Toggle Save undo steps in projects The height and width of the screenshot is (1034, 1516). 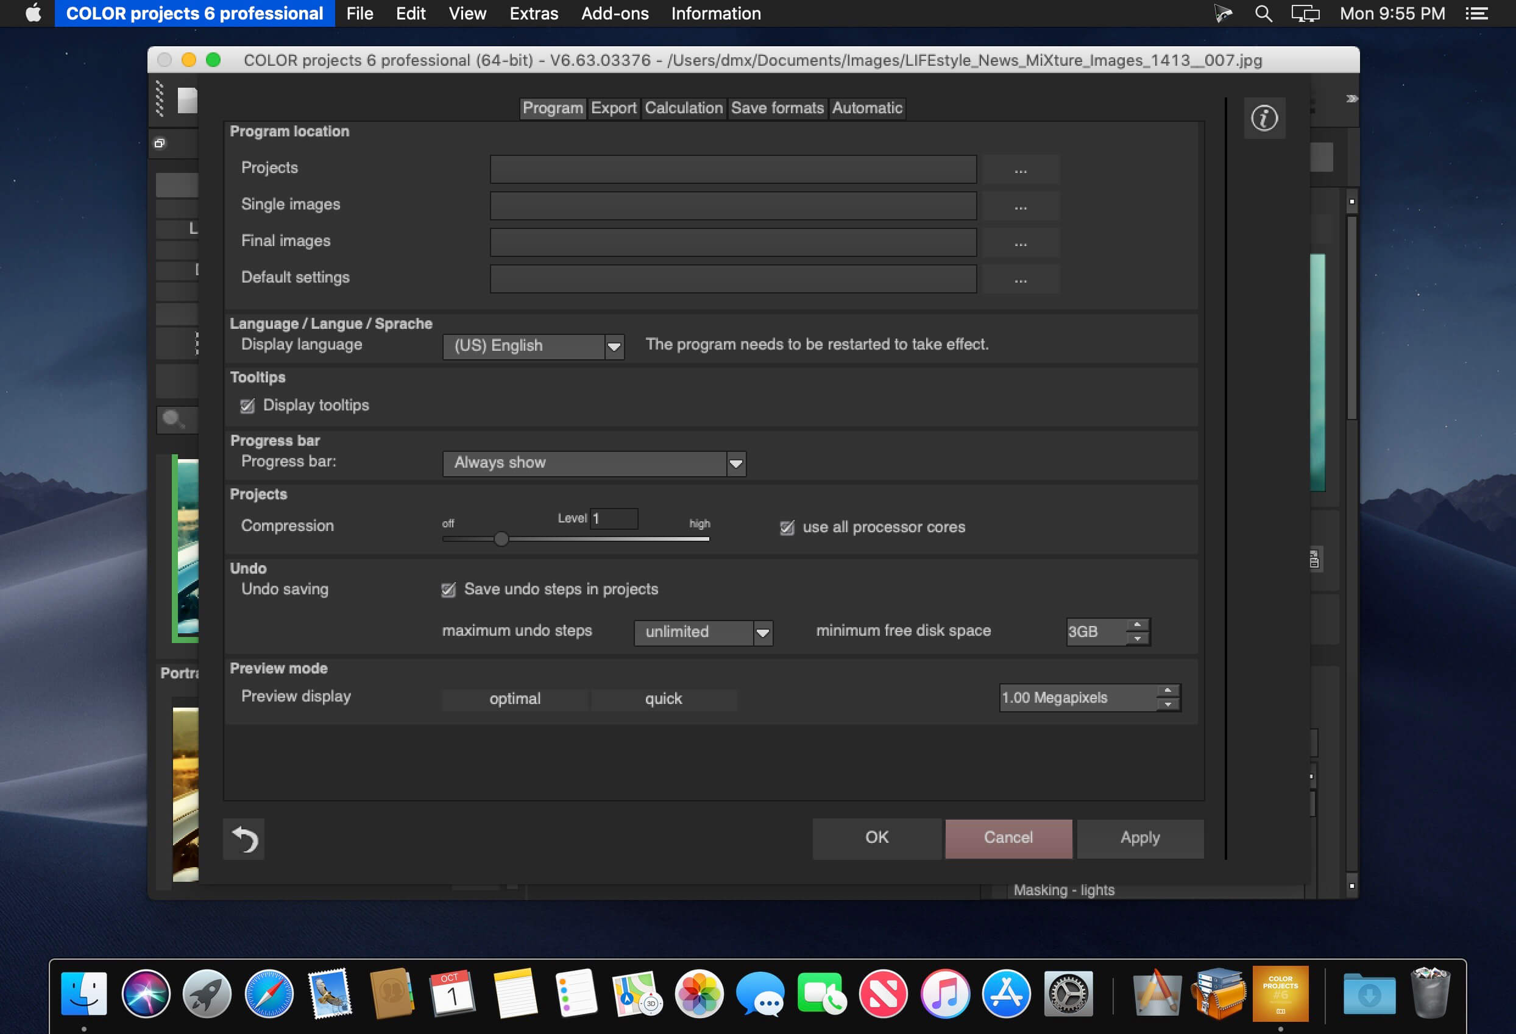pyautogui.click(x=448, y=589)
